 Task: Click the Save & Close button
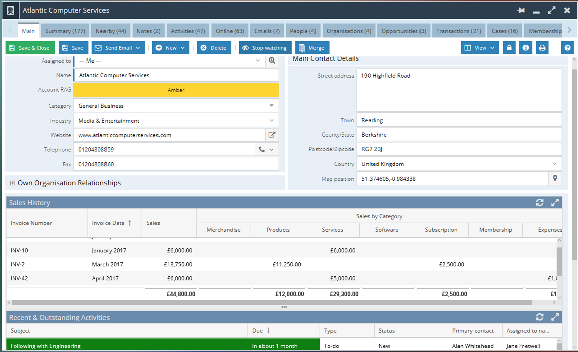(30, 48)
